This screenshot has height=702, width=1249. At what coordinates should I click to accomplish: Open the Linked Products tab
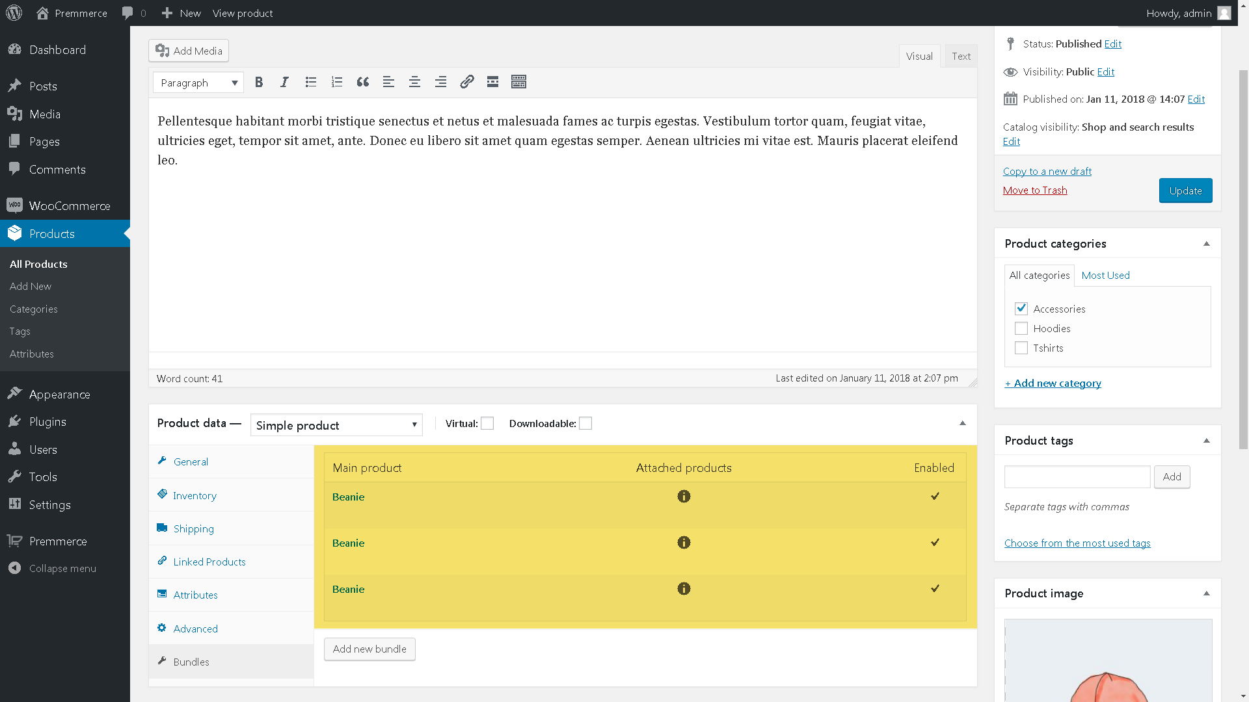[x=231, y=562]
